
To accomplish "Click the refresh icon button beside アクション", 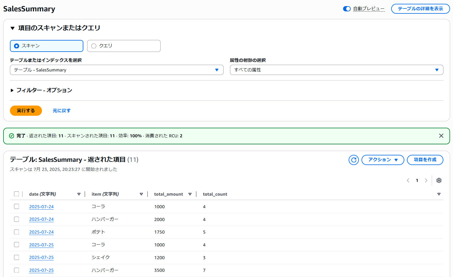I will pyautogui.click(x=354, y=160).
